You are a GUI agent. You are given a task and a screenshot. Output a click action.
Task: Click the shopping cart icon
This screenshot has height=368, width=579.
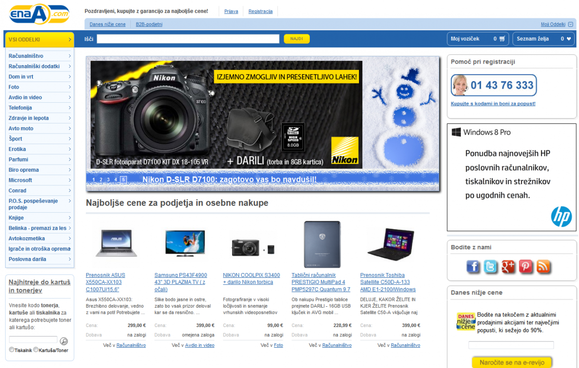pyautogui.click(x=502, y=39)
